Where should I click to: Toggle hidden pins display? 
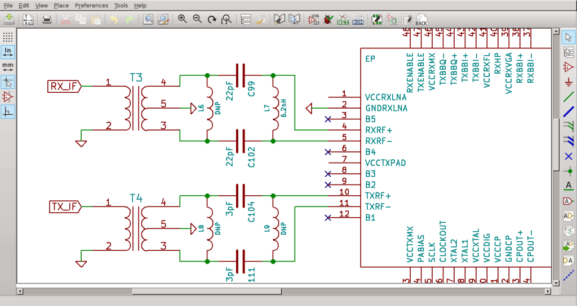pyautogui.click(x=8, y=97)
